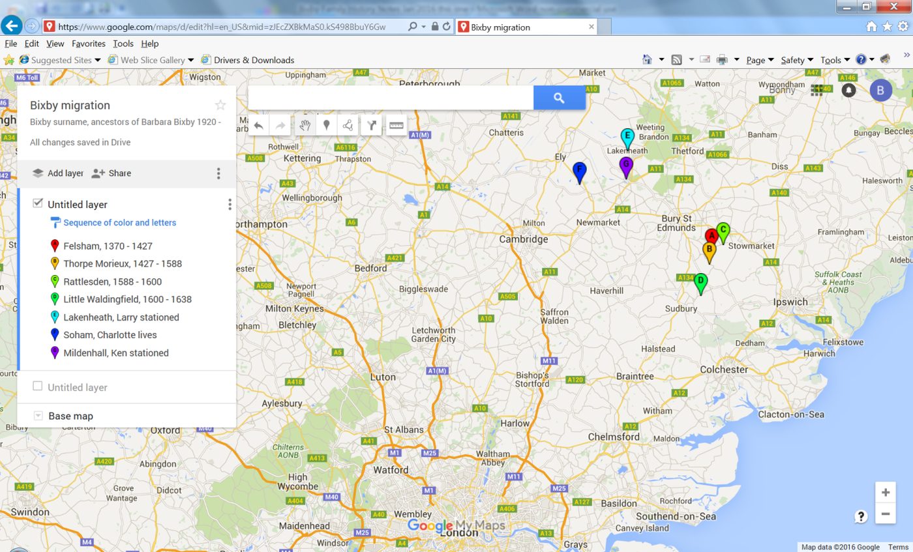Viewport: 913px width, 552px height.
Task: Zoom in the map with plus button
Action: 885,493
